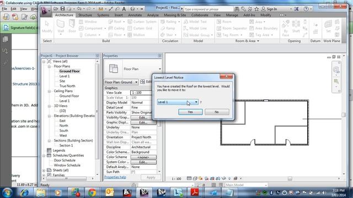Open the Floor Plan: Ground instance dropdown
353x198 pixels.
[x=121, y=82]
